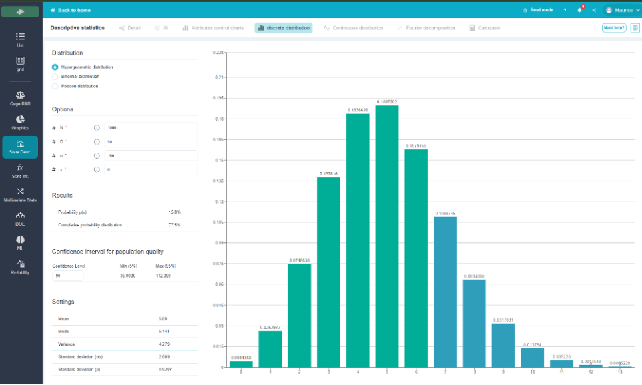Viewport: 642px width, 385px height.
Task: Click the share icon in top bar
Action: (x=594, y=10)
